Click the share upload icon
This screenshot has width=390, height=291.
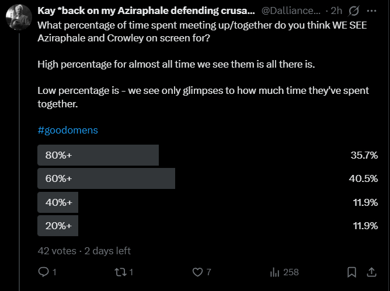pos(371,272)
